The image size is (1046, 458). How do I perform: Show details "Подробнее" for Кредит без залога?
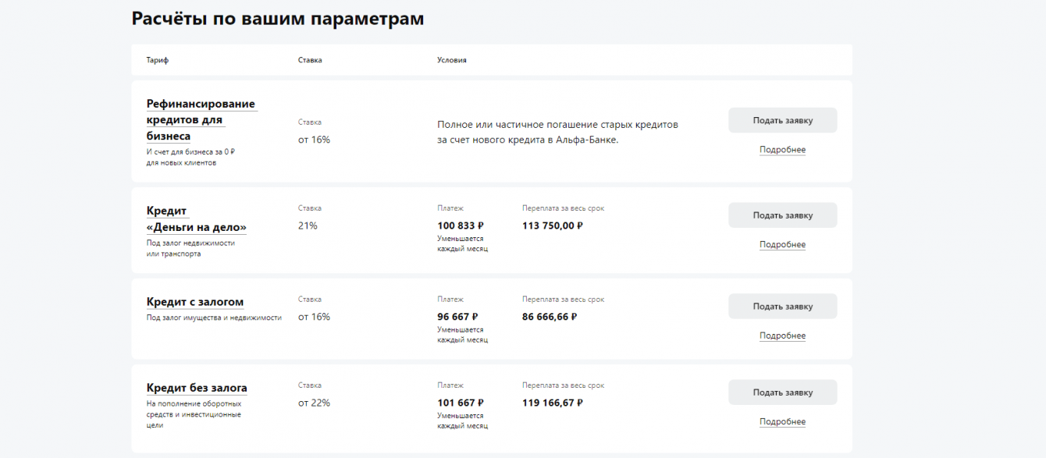pyautogui.click(x=782, y=422)
